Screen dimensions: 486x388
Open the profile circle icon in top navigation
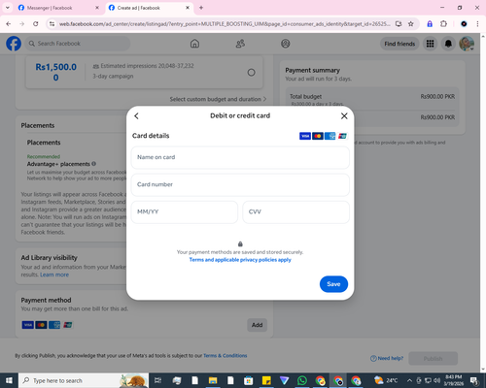[x=286, y=44]
